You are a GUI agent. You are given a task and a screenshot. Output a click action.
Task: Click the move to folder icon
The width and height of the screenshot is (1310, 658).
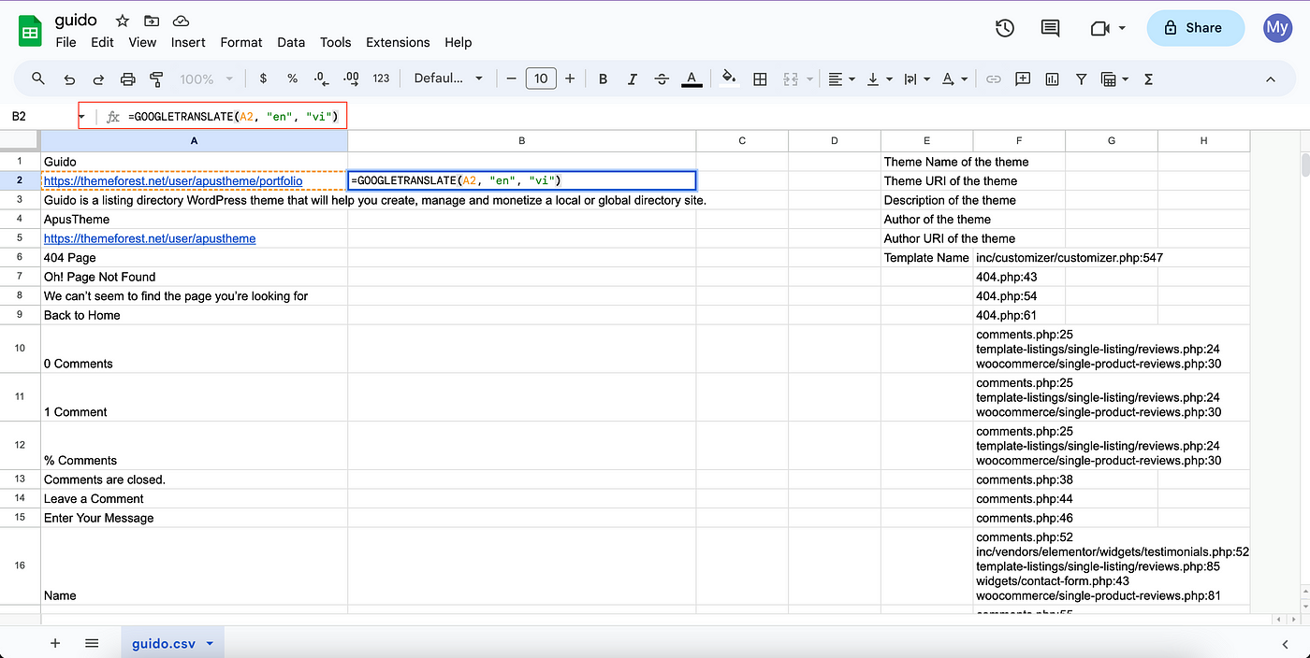(152, 21)
